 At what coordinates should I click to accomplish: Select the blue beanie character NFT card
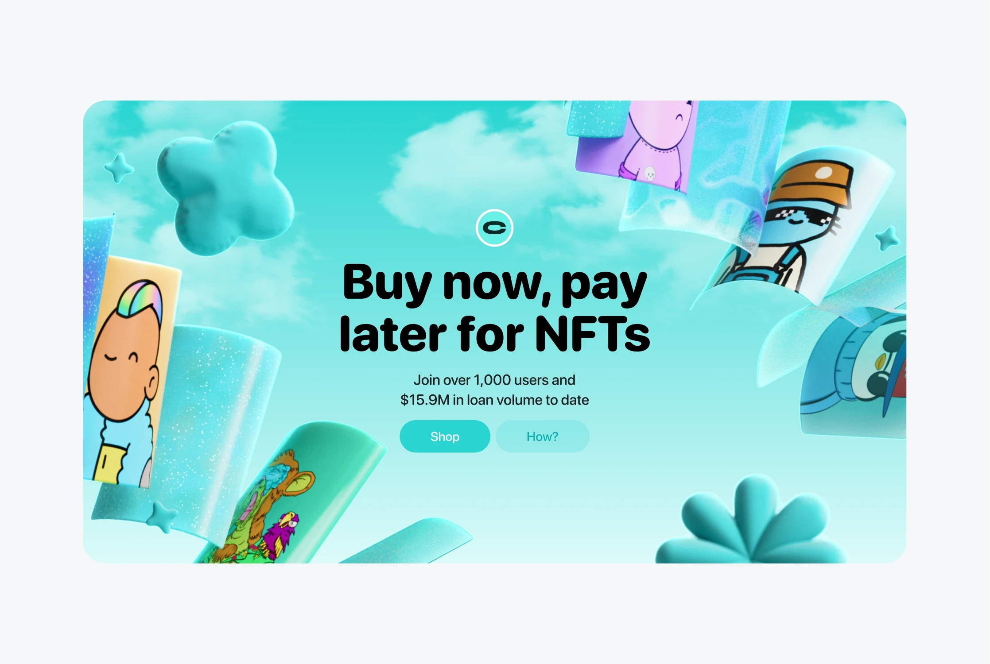coord(853,372)
